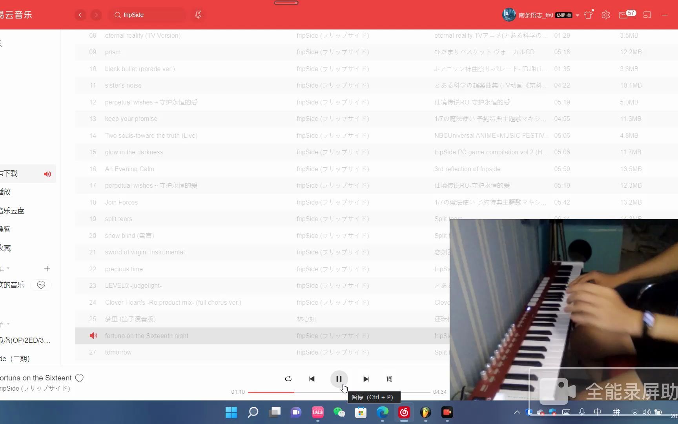Select track LEVEL5 -judgelight-
This screenshot has height=424, width=678.
[x=133, y=285]
